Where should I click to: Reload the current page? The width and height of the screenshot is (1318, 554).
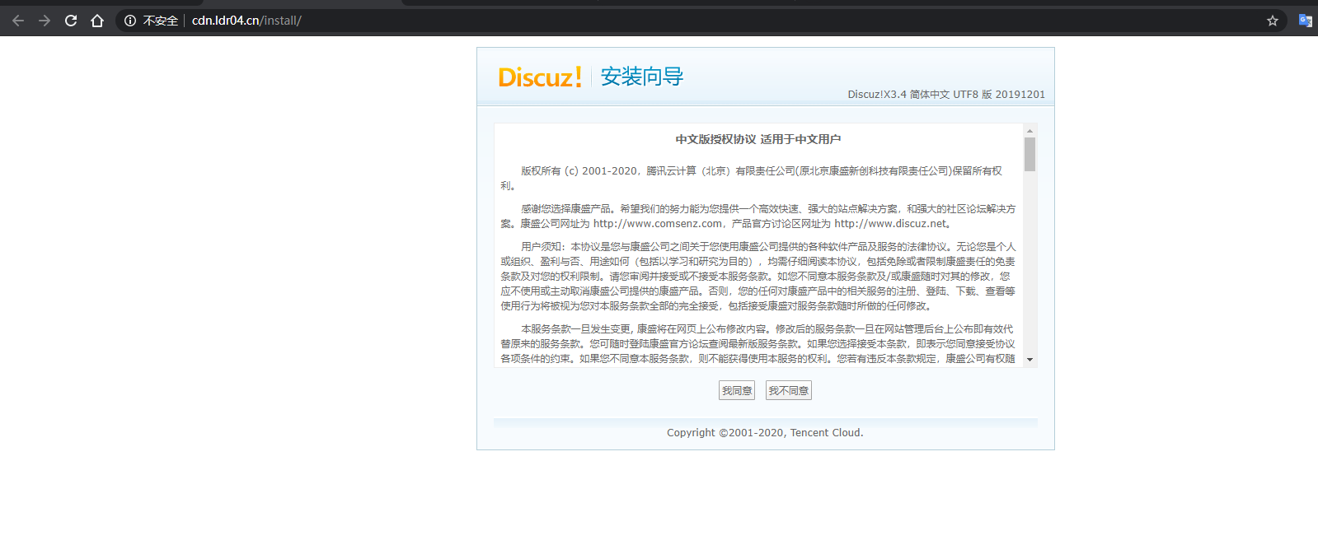point(71,21)
